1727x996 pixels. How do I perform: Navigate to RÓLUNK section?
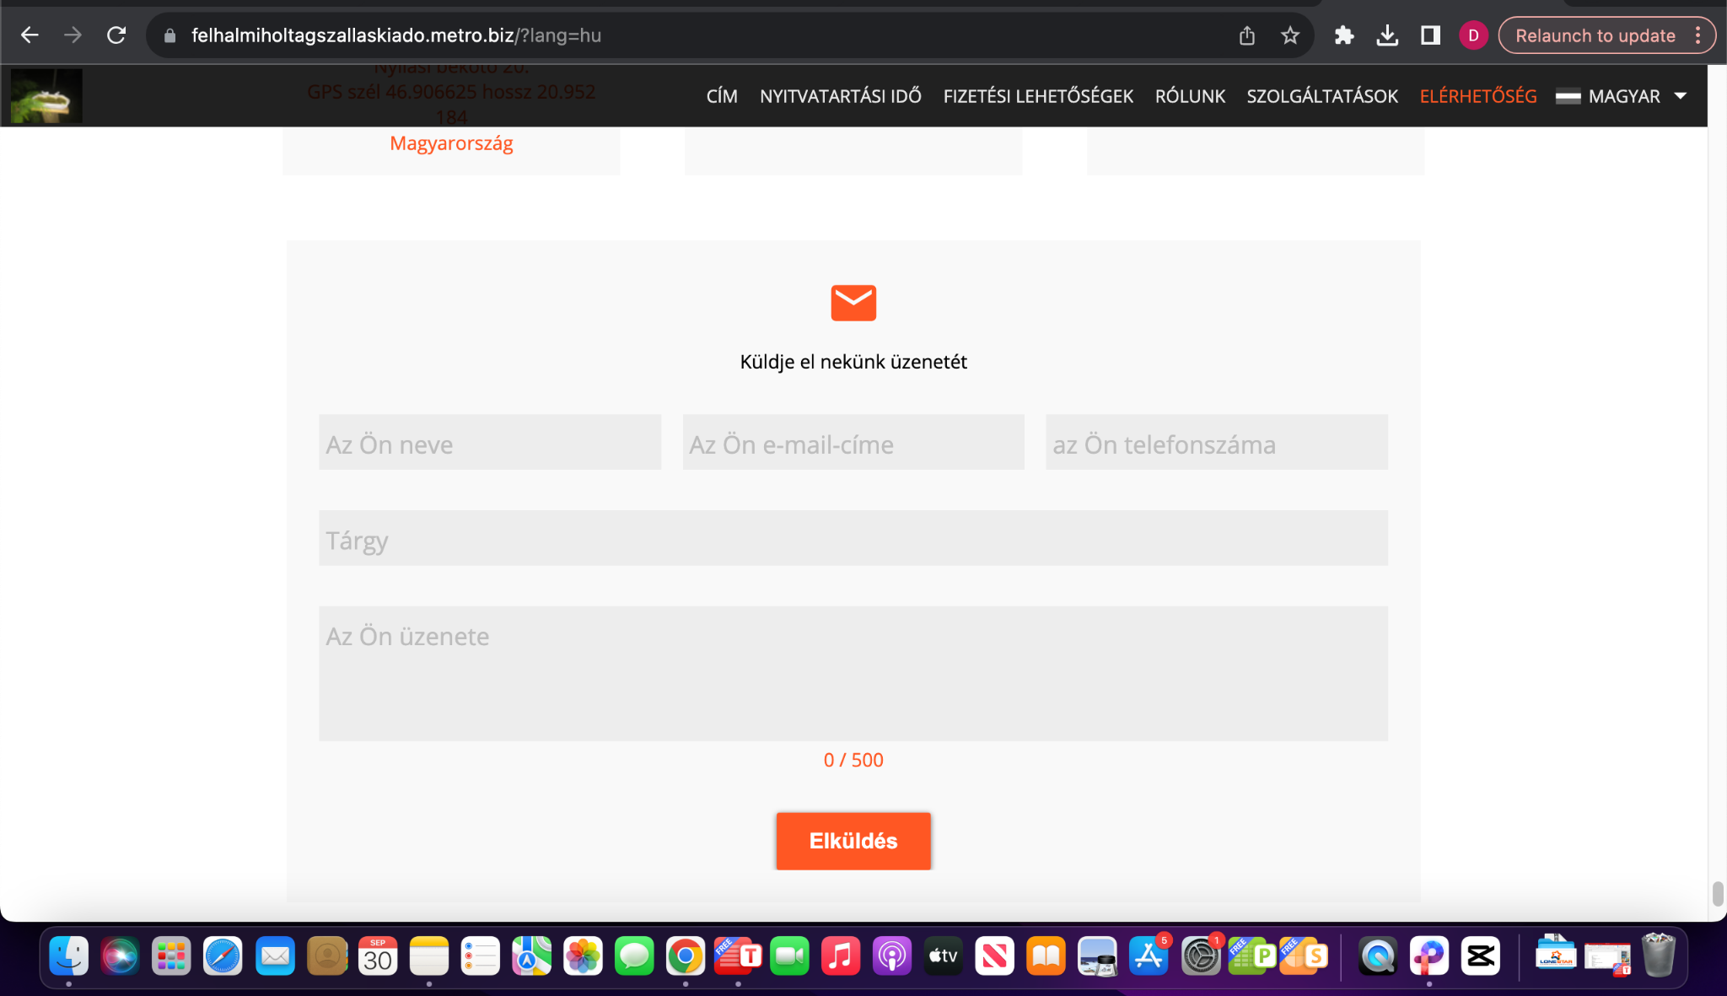[1190, 96]
